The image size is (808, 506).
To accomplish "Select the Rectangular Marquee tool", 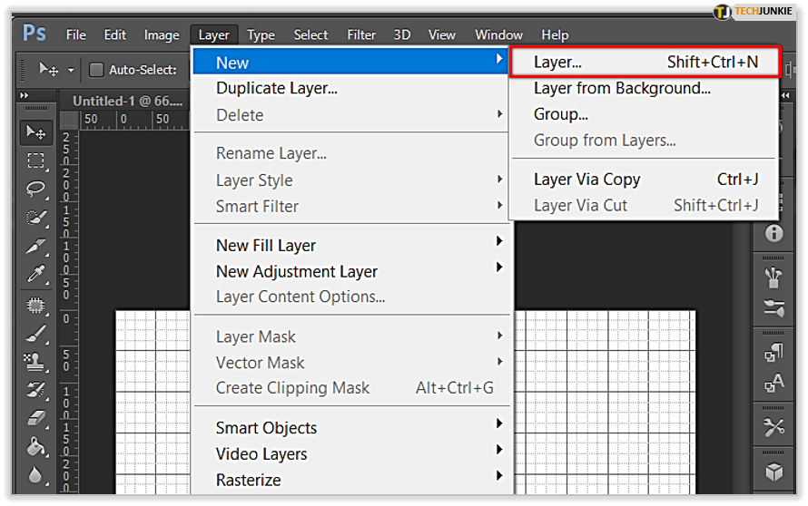I will click(36, 161).
